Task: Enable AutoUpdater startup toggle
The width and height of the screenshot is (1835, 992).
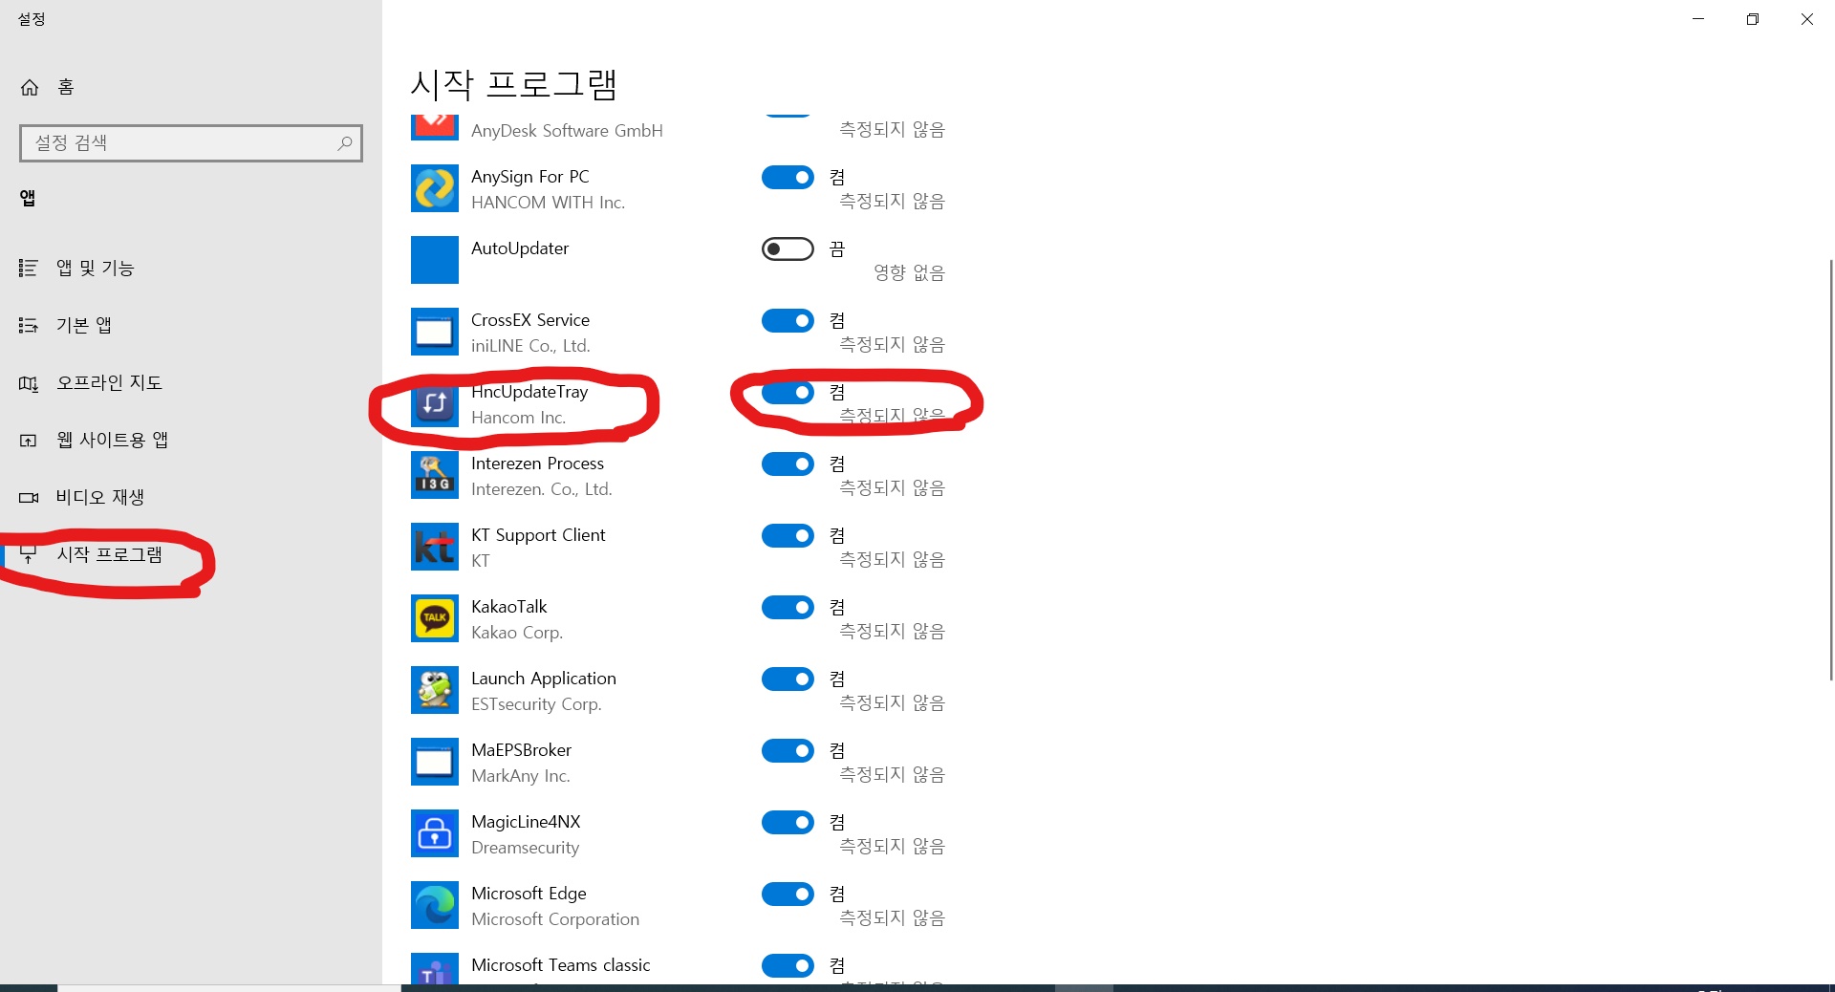Action: click(x=788, y=248)
